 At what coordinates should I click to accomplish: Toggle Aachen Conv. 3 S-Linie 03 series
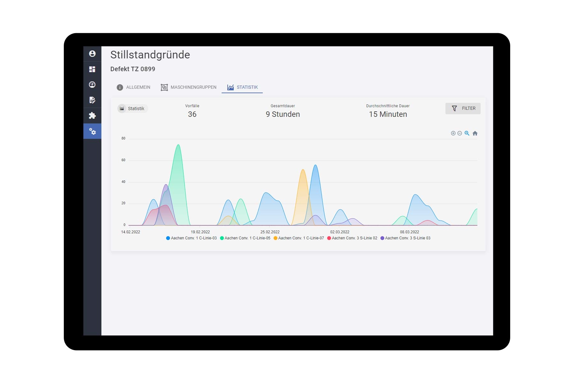[405, 238]
